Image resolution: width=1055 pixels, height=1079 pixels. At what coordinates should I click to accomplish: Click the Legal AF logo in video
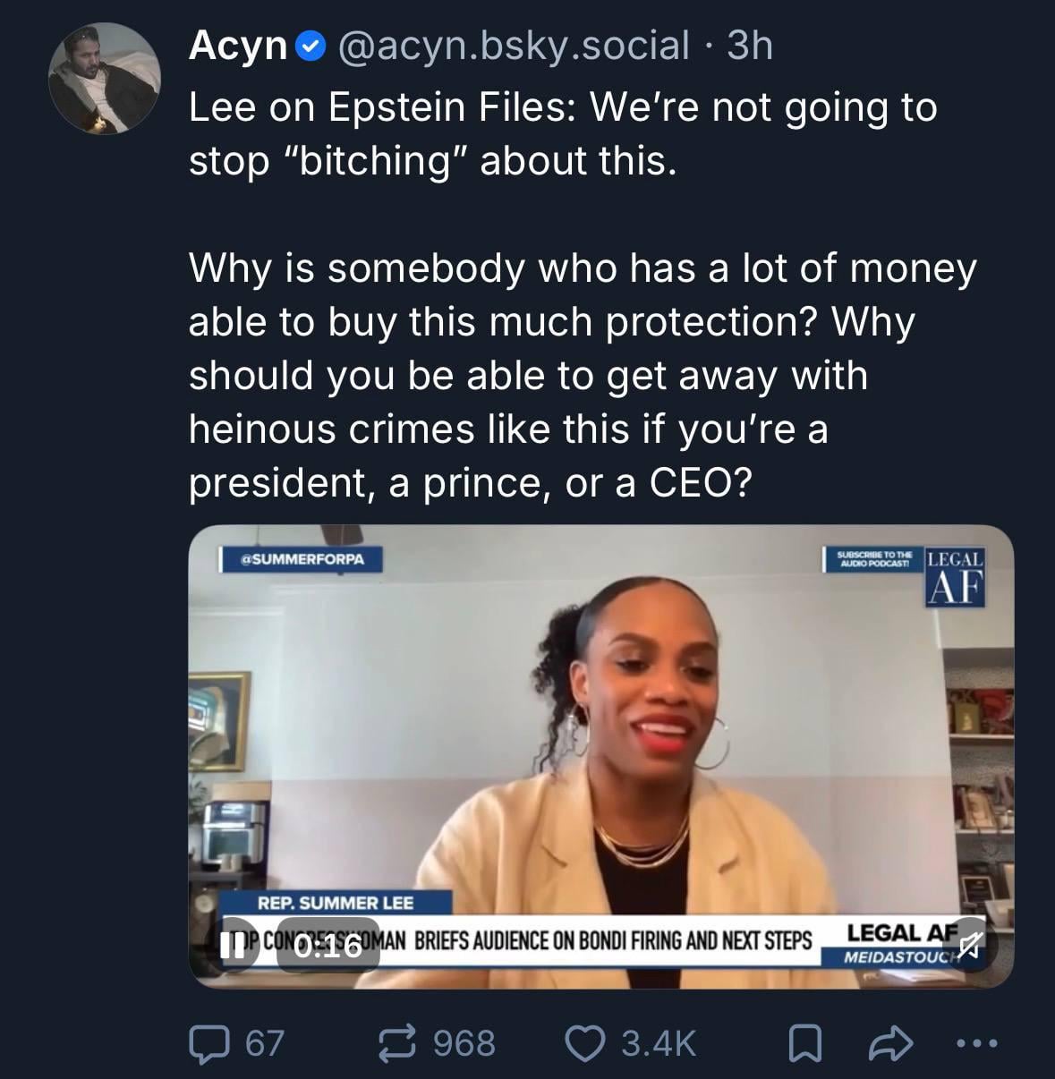(956, 576)
